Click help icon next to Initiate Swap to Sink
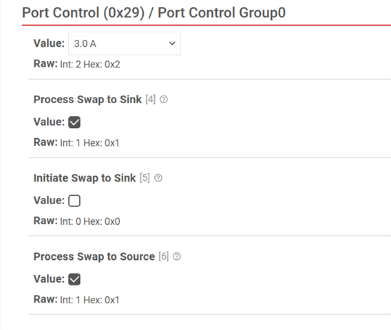The height and width of the screenshot is (330, 391). click(158, 178)
